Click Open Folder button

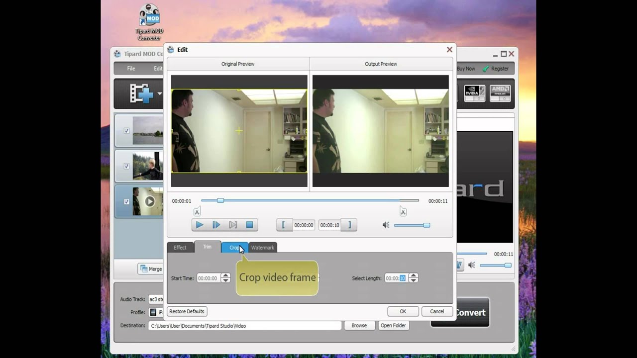(393, 326)
